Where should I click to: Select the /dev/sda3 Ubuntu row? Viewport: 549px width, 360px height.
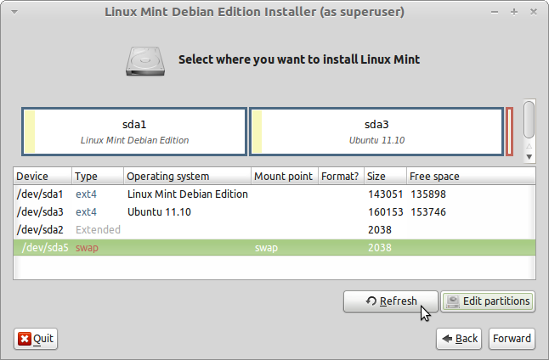click(274, 212)
